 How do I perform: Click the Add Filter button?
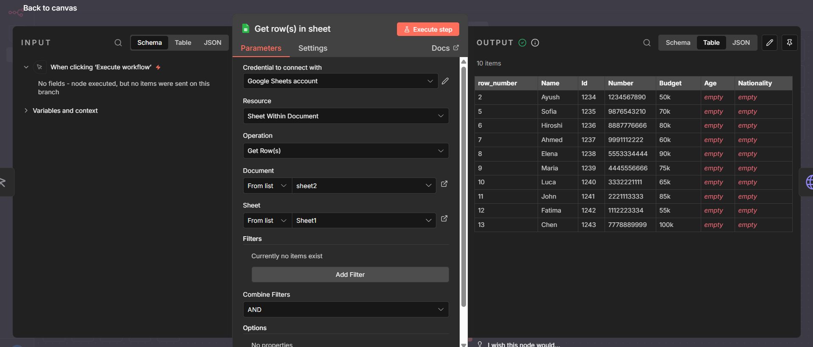(350, 274)
